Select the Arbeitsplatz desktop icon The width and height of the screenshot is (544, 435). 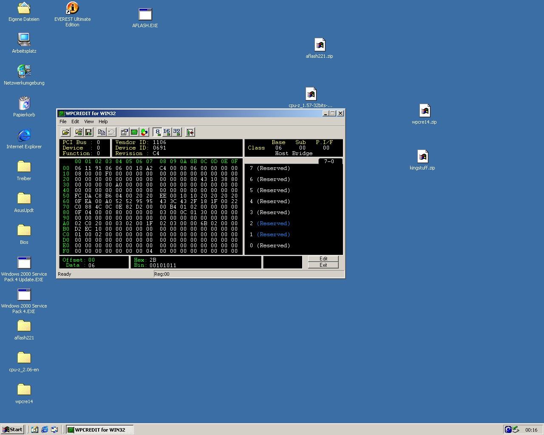point(24,43)
